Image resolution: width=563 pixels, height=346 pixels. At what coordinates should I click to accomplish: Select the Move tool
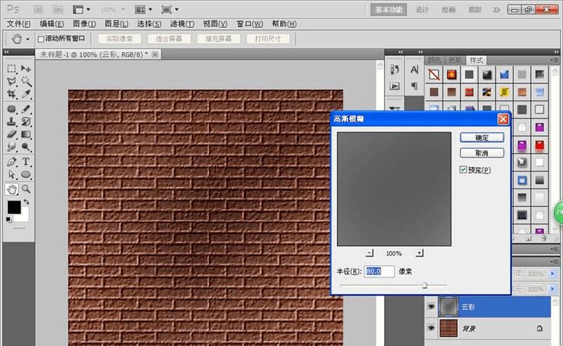(26, 68)
